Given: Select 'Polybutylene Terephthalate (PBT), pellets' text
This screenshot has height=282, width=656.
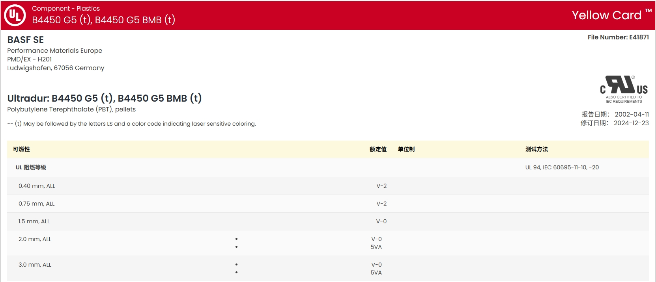Looking at the screenshot, I should tap(71, 109).
